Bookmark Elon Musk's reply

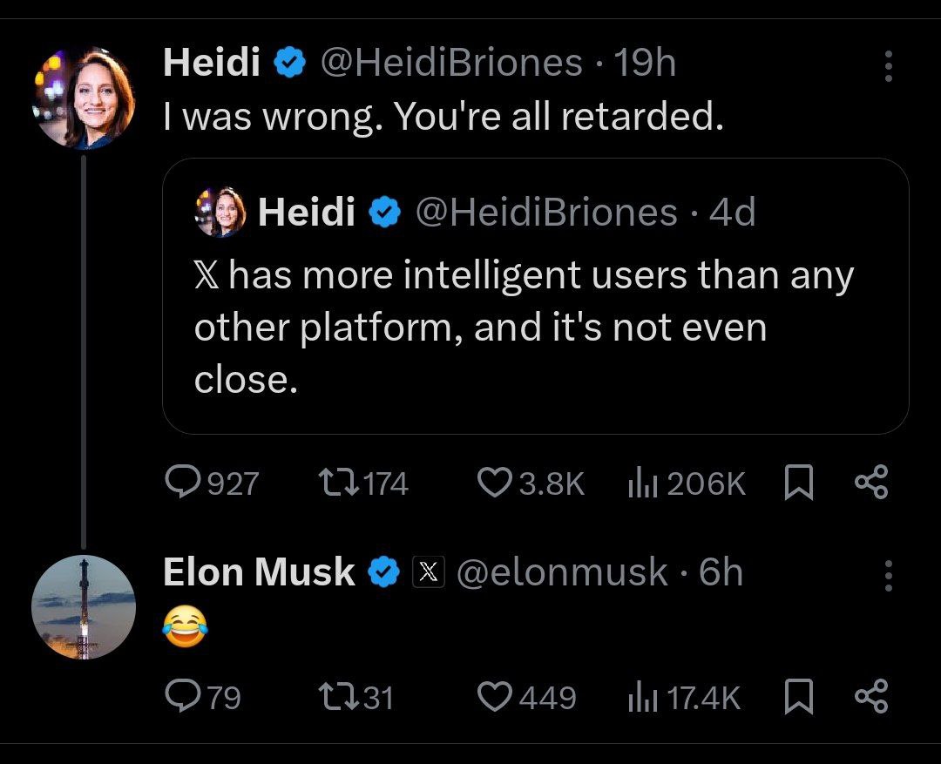[x=799, y=696]
